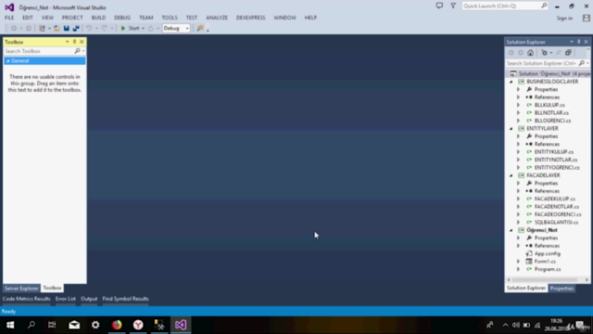The width and height of the screenshot is (593, 334).
Task: Collapse the ENTITYLAYER project node
Action: point(511,129)
